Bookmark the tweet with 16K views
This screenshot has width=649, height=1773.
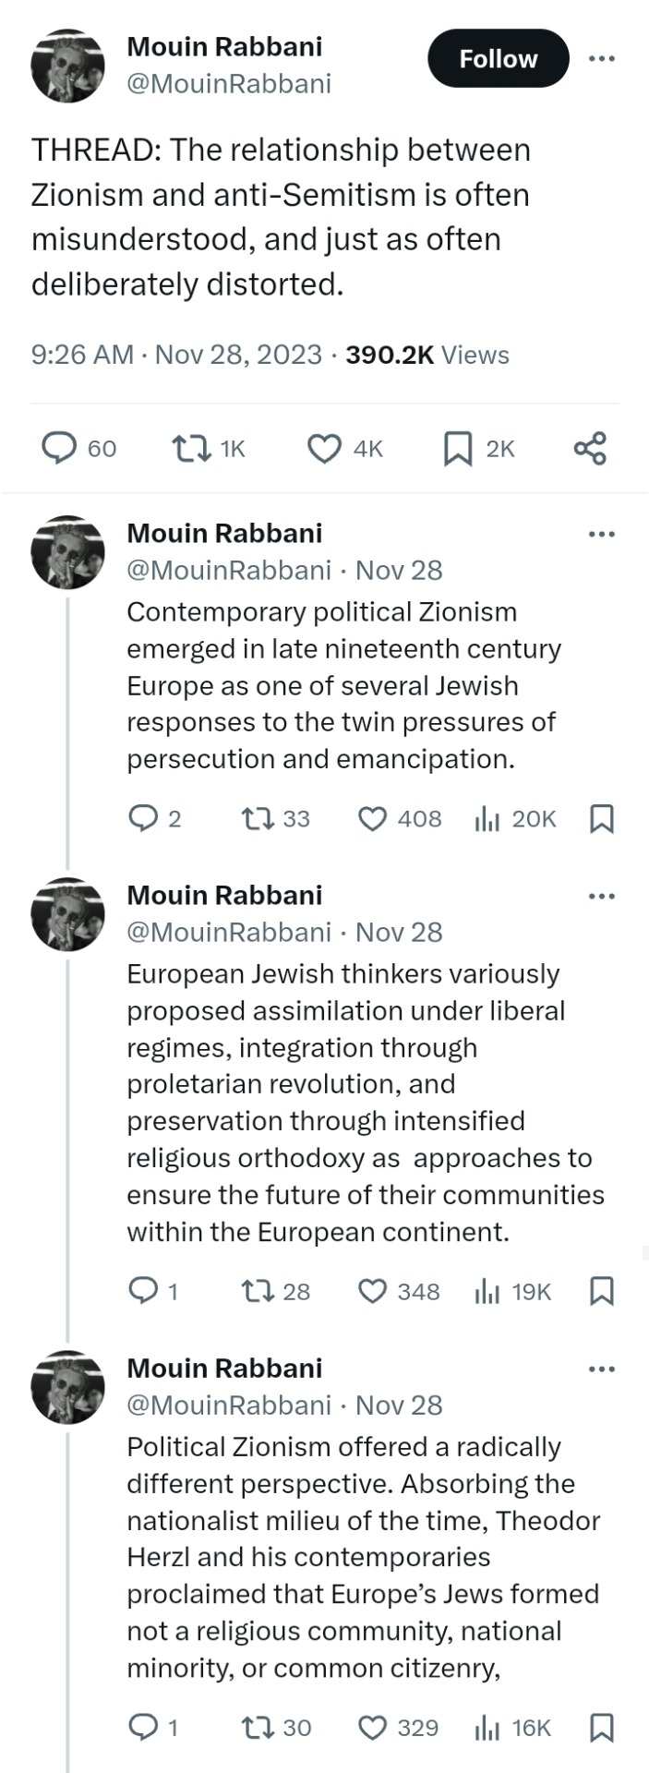point(601,1727)
